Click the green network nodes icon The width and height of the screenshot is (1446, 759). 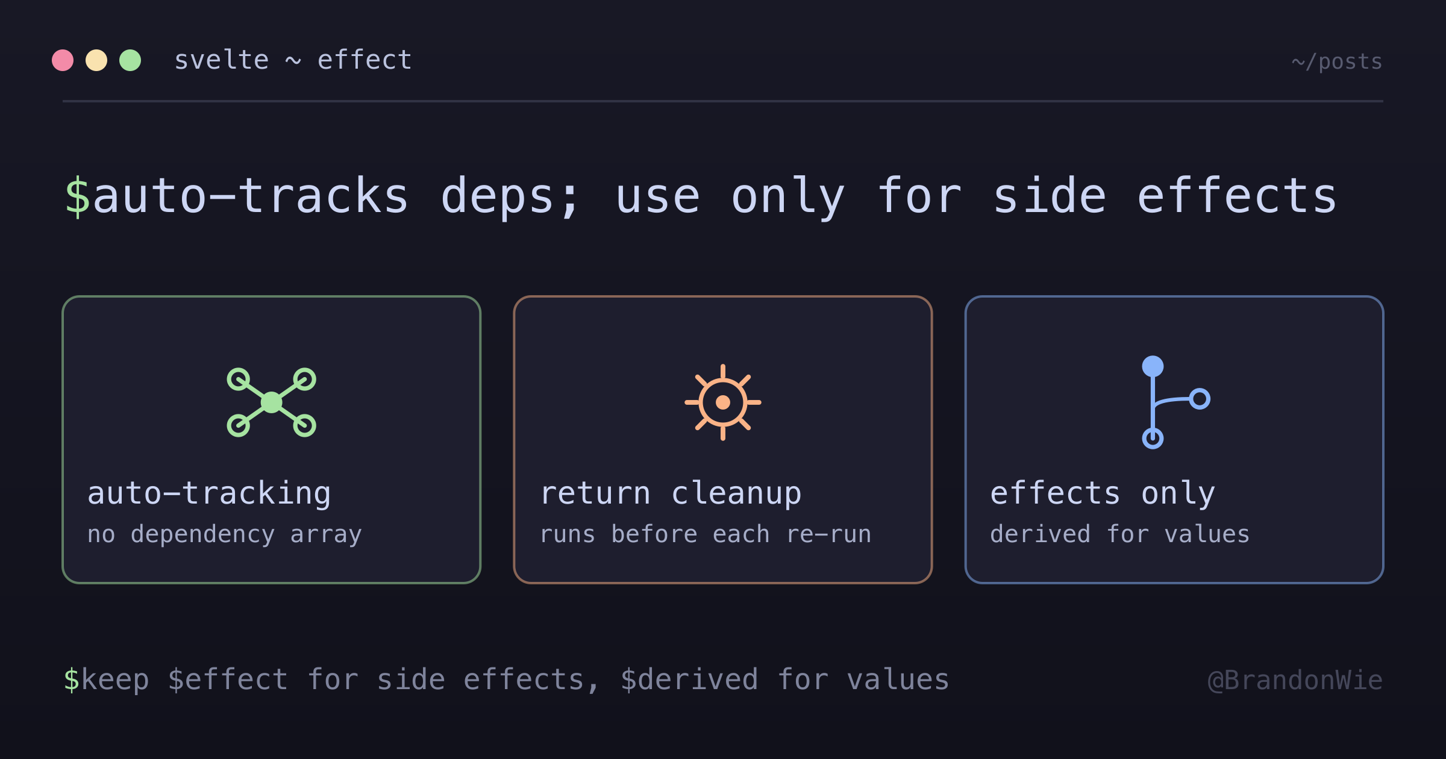(271, 402)
